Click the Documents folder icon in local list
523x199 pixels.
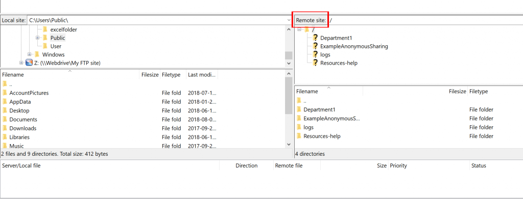click(5, 119)
